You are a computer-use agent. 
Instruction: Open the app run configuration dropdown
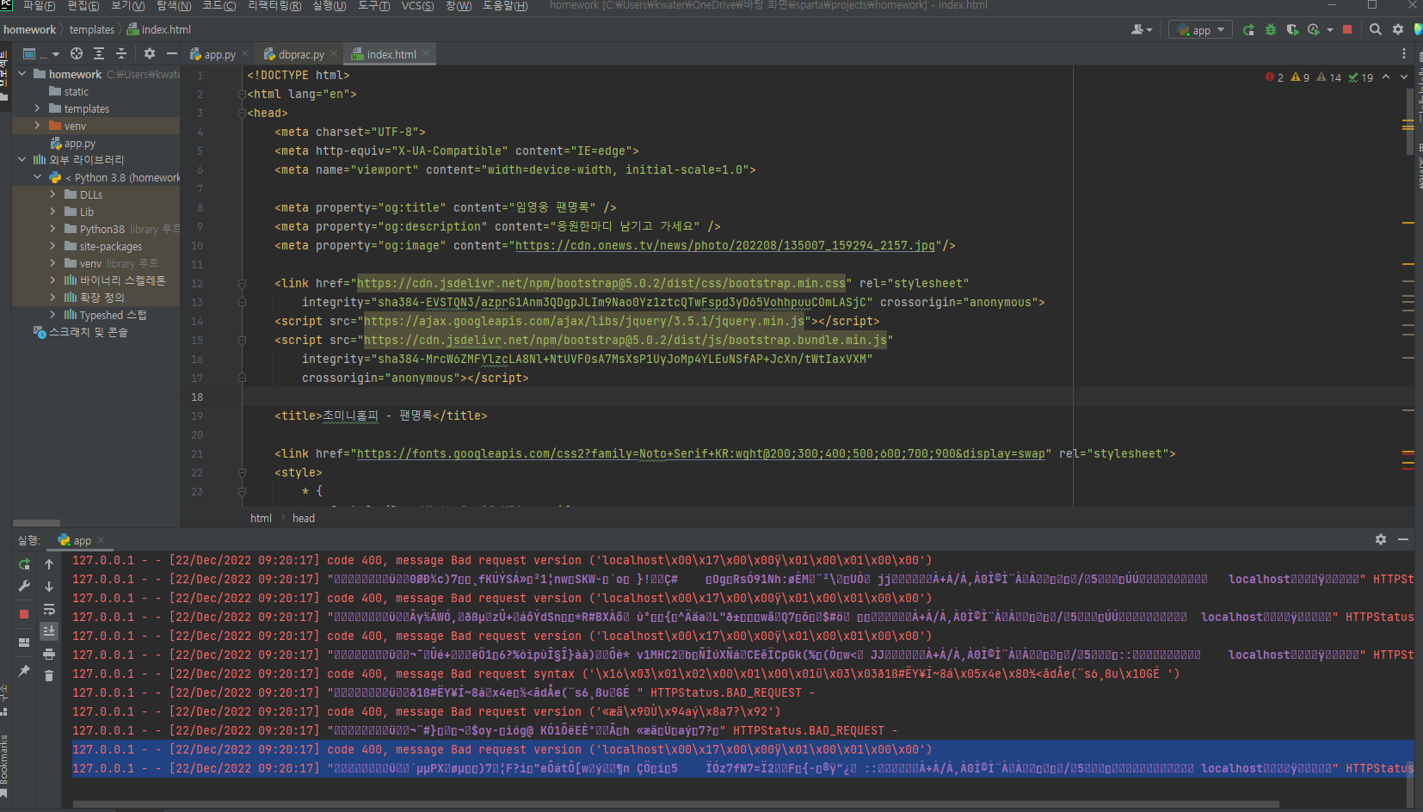tap(1200, 30)
